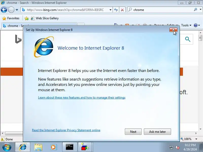Click the Help question mark icon

click(x=195, y=25)
